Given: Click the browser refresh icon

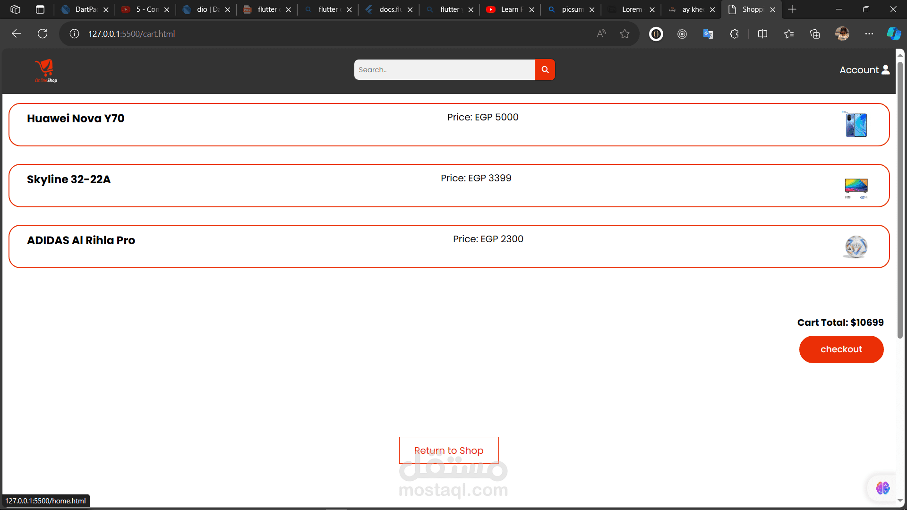Looking at the screenshot, I should tap(43, 34).
